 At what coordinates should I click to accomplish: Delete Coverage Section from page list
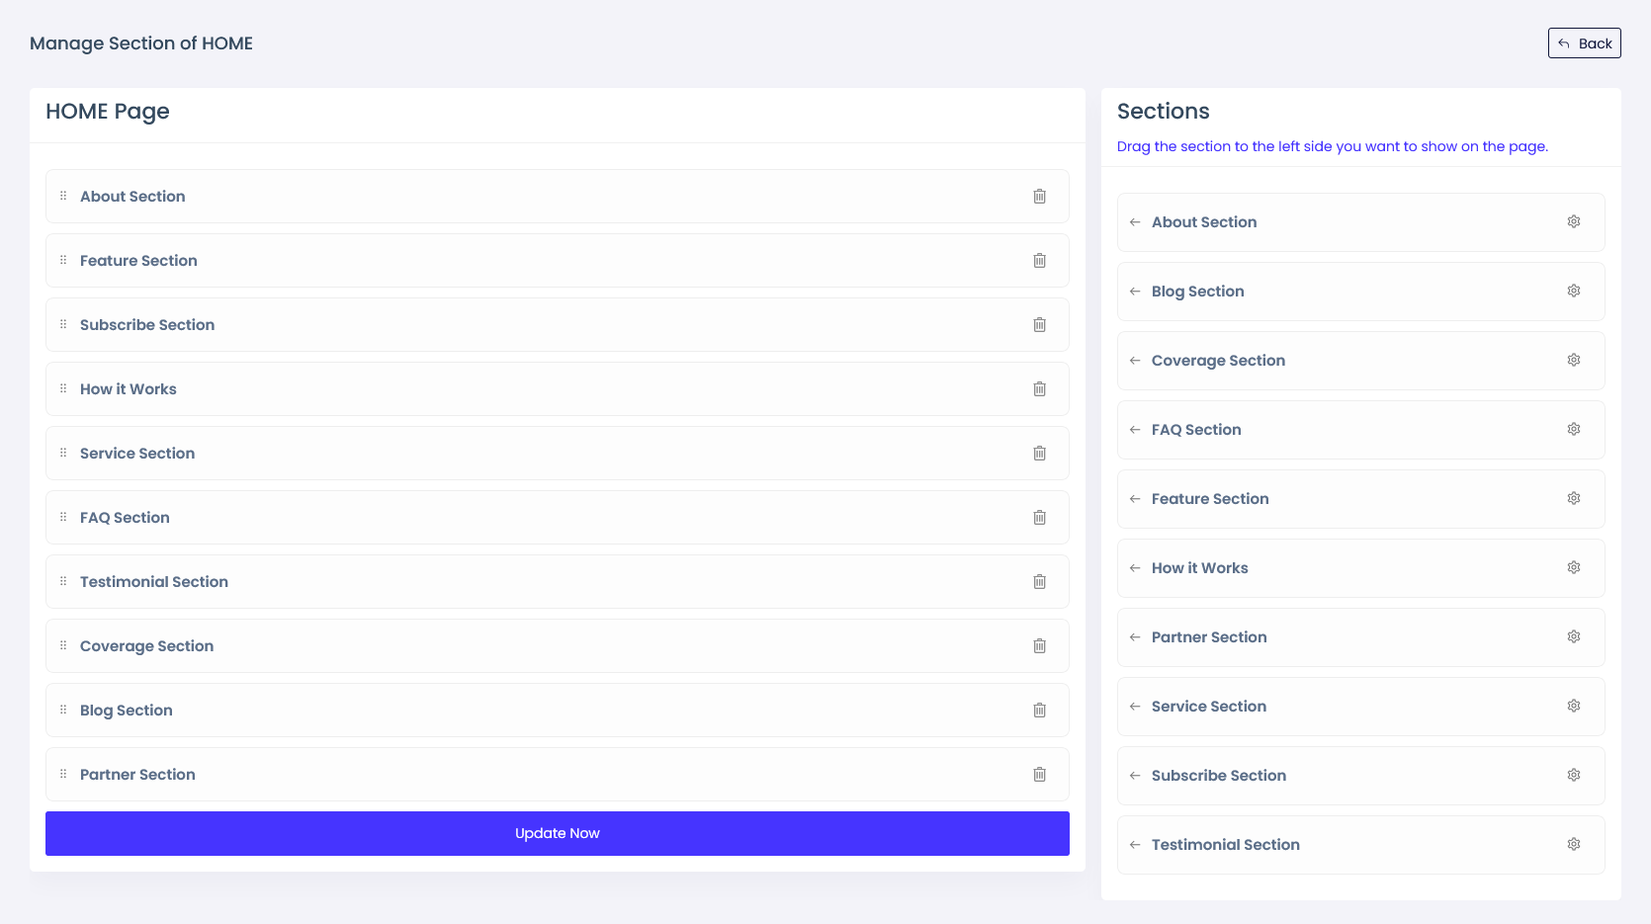click(1039, 646)
